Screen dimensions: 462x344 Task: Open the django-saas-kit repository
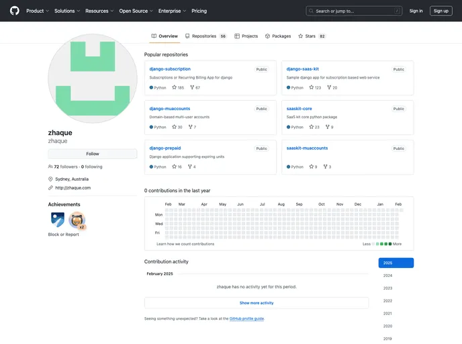(x=303, y=69)
